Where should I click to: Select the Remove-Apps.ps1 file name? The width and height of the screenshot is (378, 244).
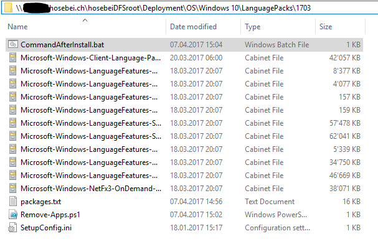click(x=50, y=215)
